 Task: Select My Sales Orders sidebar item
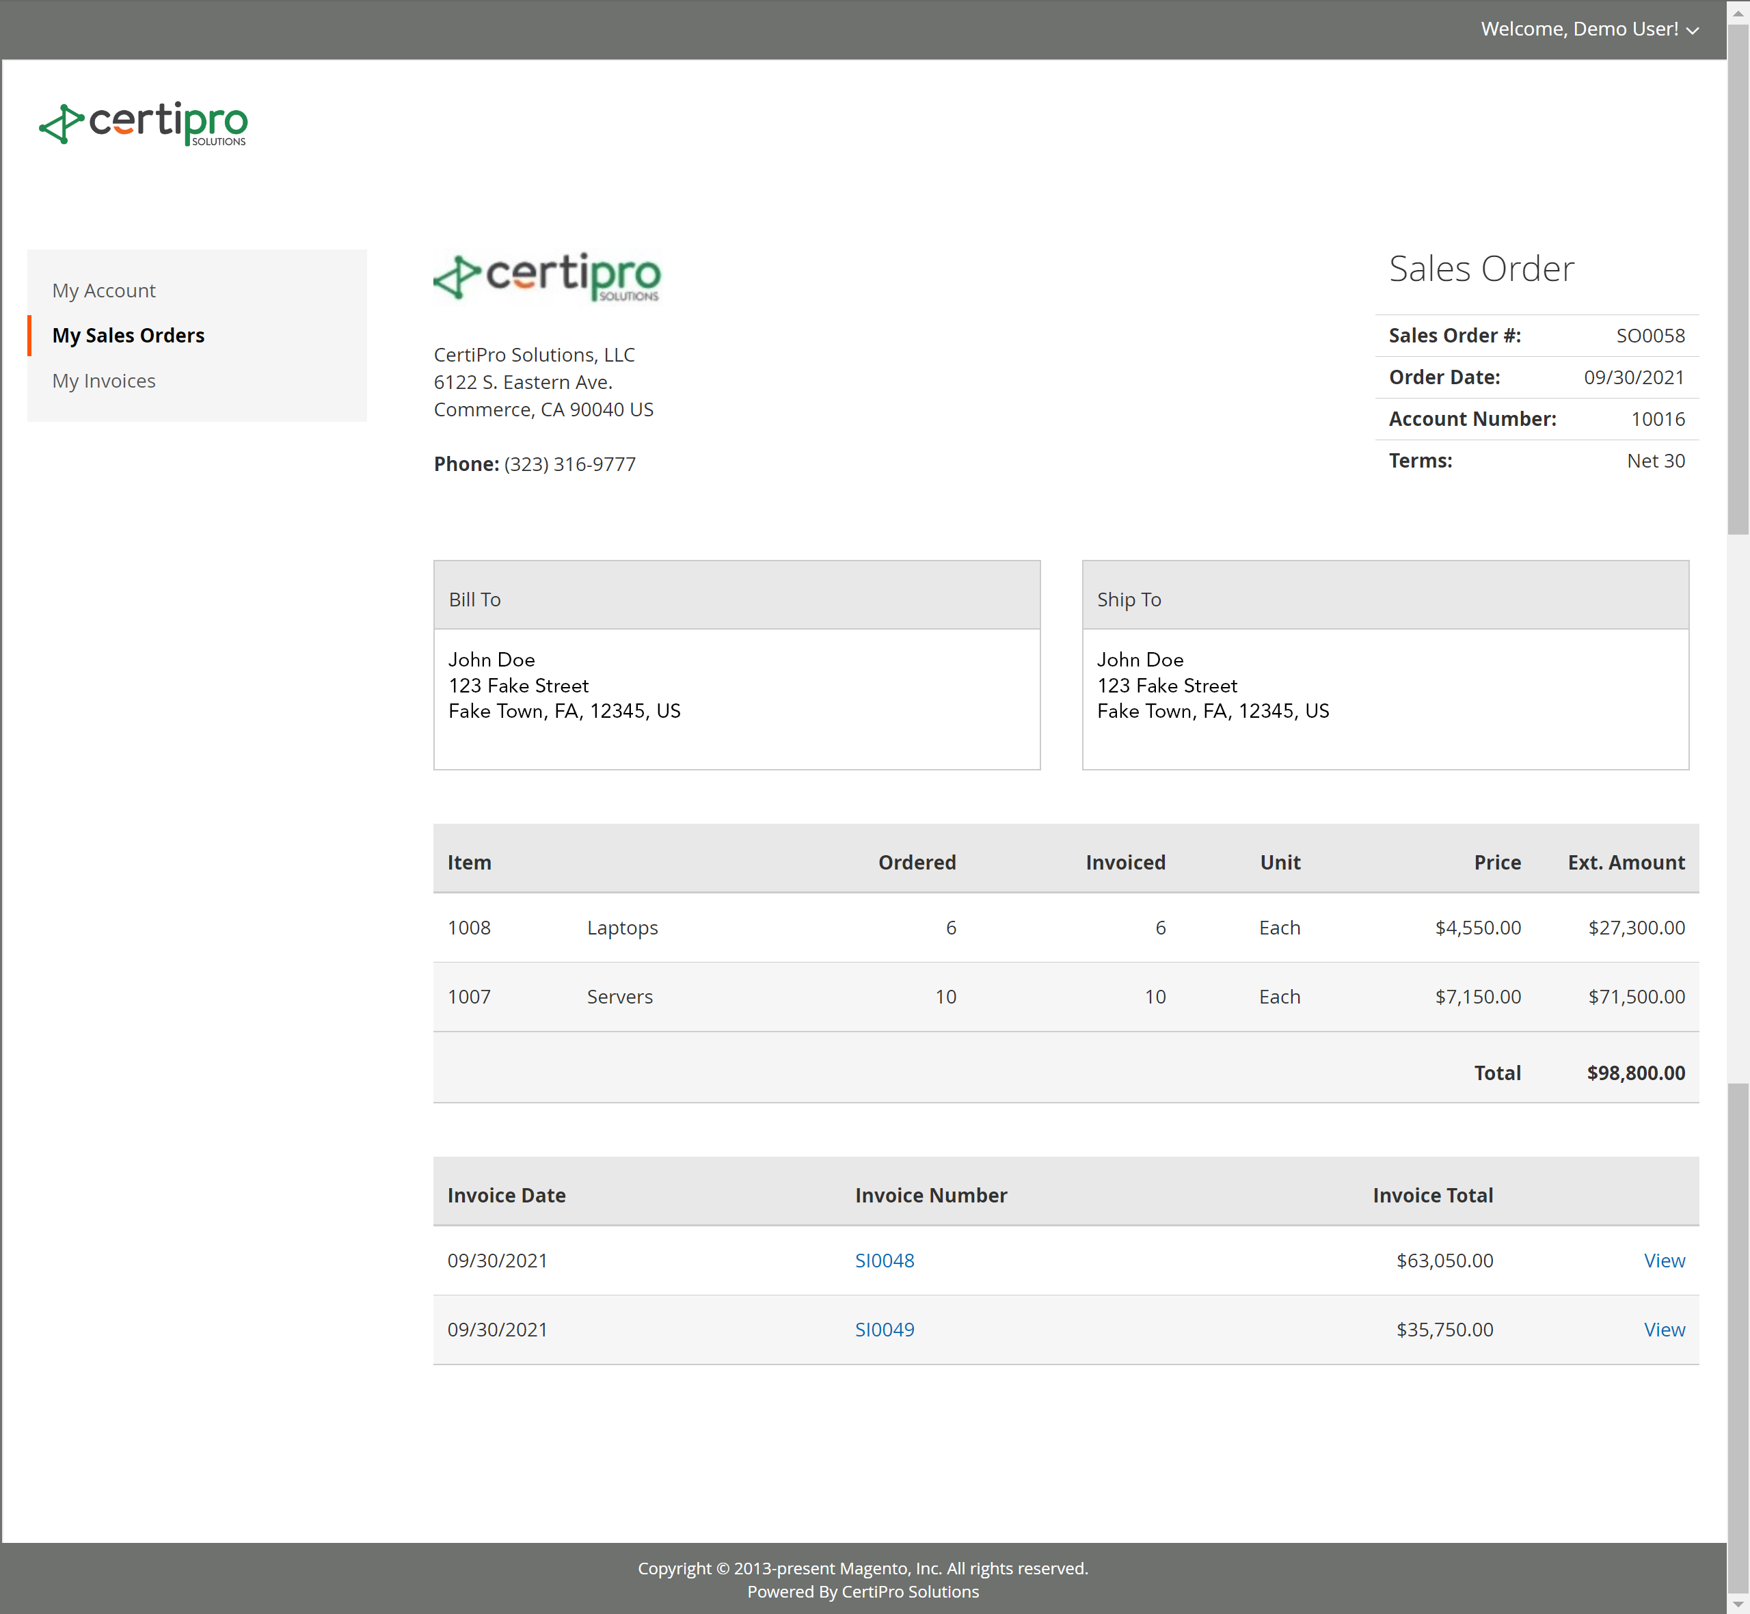(129, 336)
